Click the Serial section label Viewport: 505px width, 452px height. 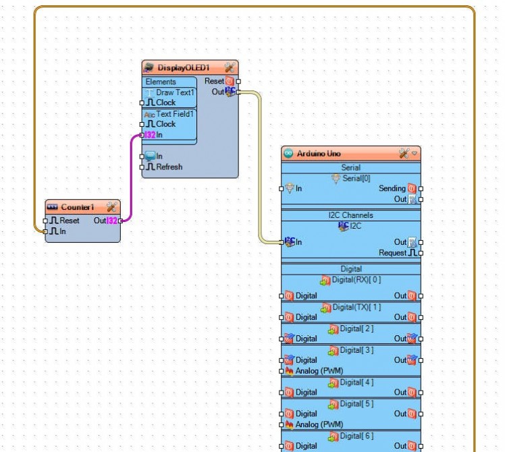point(350,167)
